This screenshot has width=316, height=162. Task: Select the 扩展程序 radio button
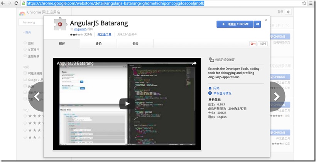click(25, 49)
